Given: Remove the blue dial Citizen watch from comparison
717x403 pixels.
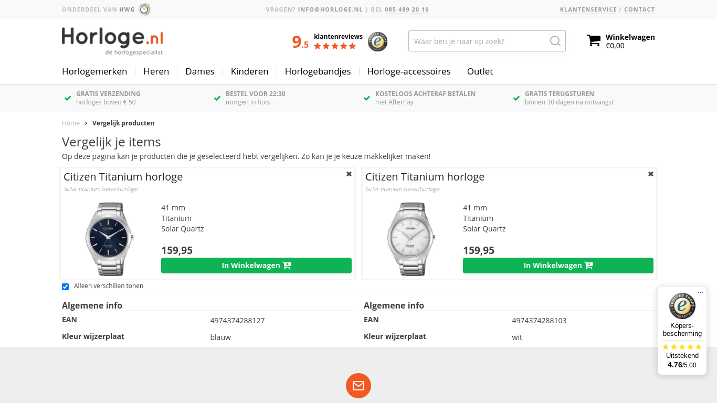Looking at the screenshot, I should 349,174.
